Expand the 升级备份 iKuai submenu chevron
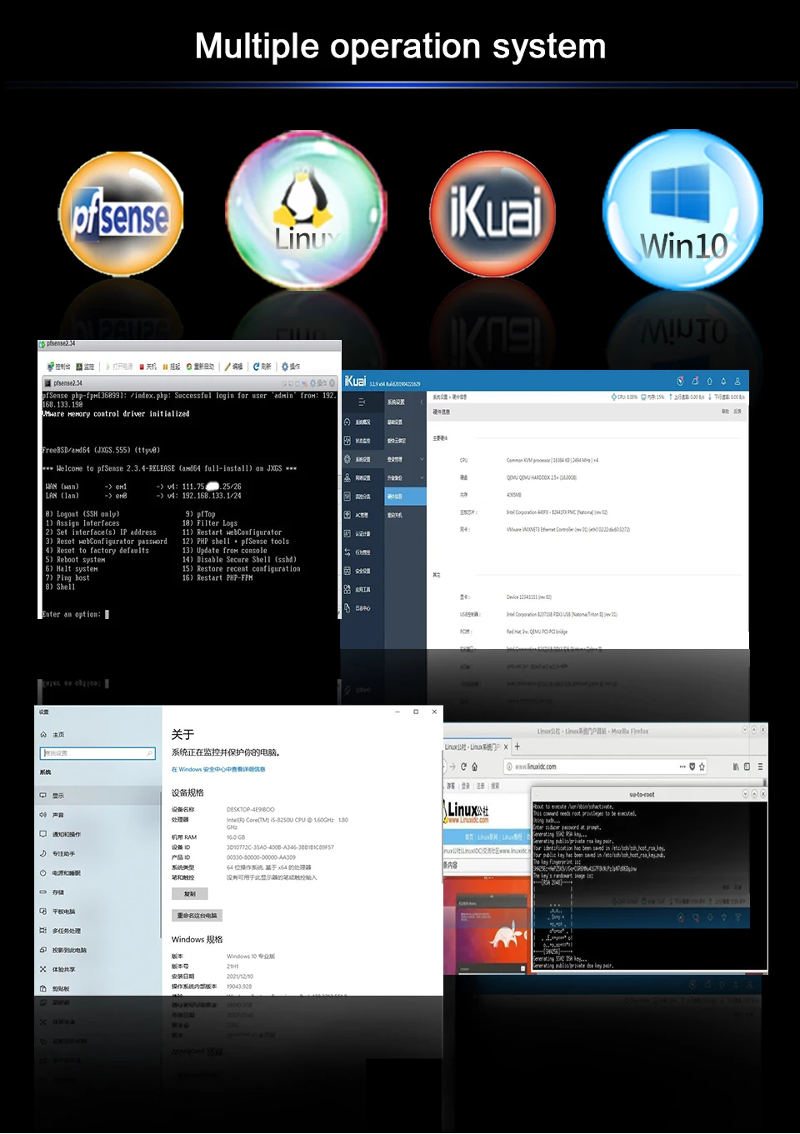Image resolution: width=800 pixels, height=1134 pixels. [x=422, y=478]
